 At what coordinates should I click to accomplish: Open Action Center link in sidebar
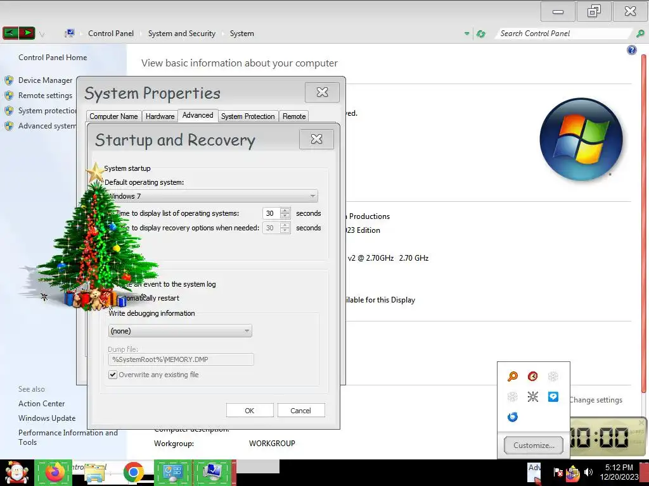pyautogui.click(x=41, y=403)
